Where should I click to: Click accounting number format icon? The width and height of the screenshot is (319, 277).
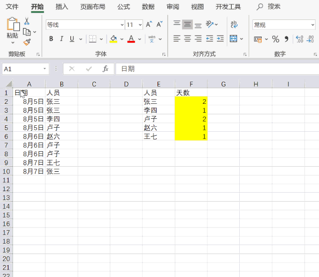tap(258, 39)
